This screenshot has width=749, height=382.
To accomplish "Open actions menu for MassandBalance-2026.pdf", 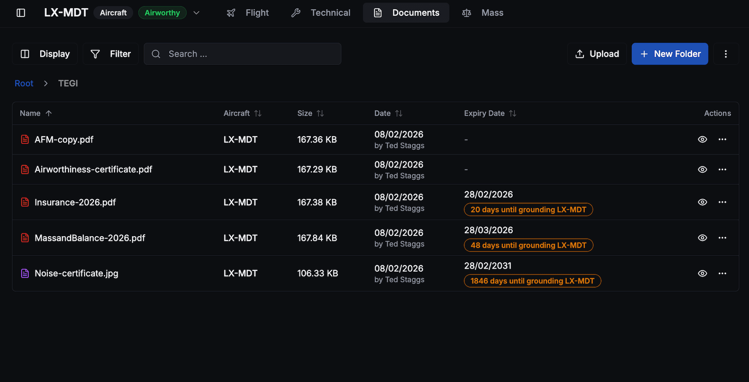I will pyautogui.click(x=723, y=238).
